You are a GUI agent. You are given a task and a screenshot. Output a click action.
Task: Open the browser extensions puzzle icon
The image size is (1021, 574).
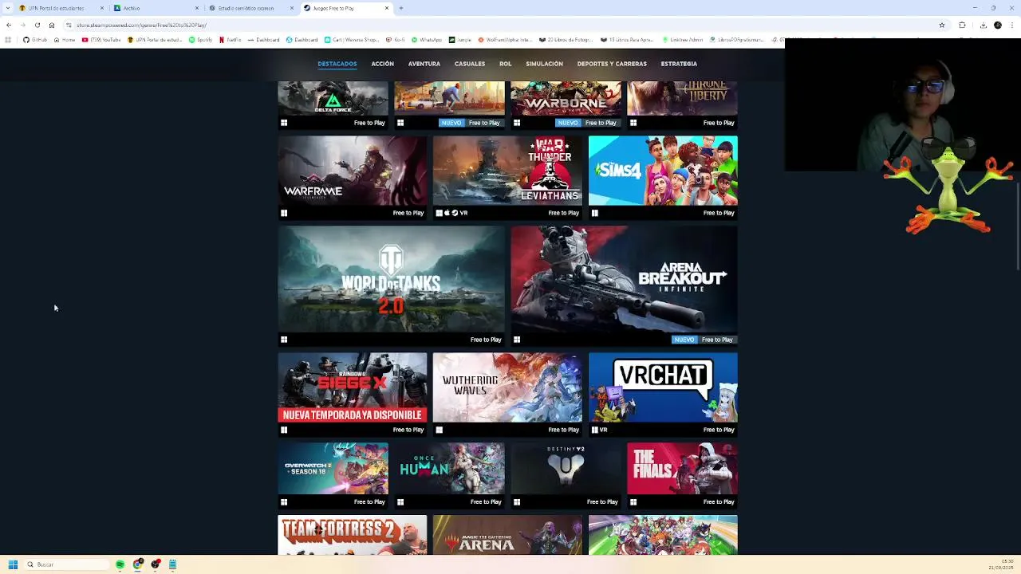coord(962,25)
